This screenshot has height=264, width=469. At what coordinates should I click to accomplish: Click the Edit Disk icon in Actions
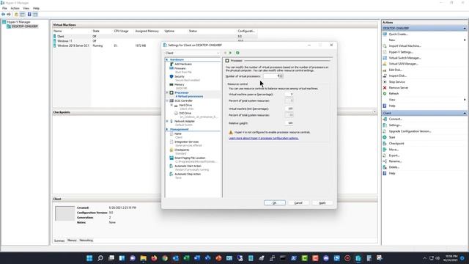tap(385, 70)
